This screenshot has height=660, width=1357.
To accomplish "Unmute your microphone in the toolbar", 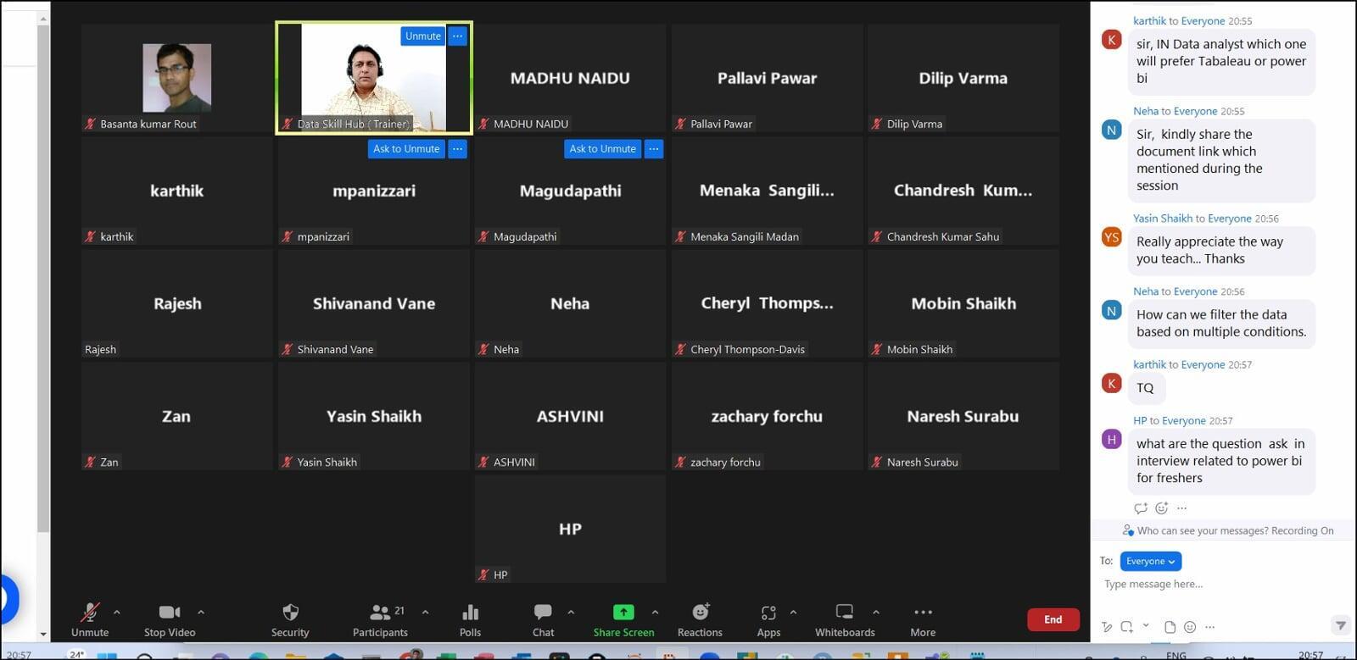I will [x=90, y=619].
